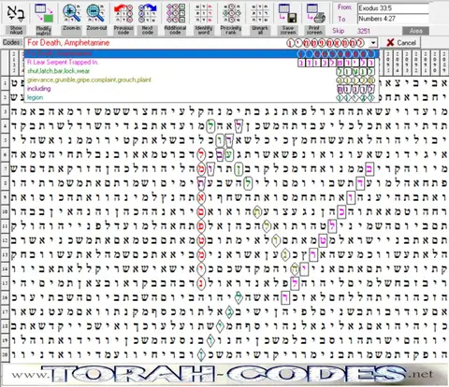Image resolution: width=449 pixels, height=387 pixels.
Task: Select matrix row header 20
Action: [5, 354]
